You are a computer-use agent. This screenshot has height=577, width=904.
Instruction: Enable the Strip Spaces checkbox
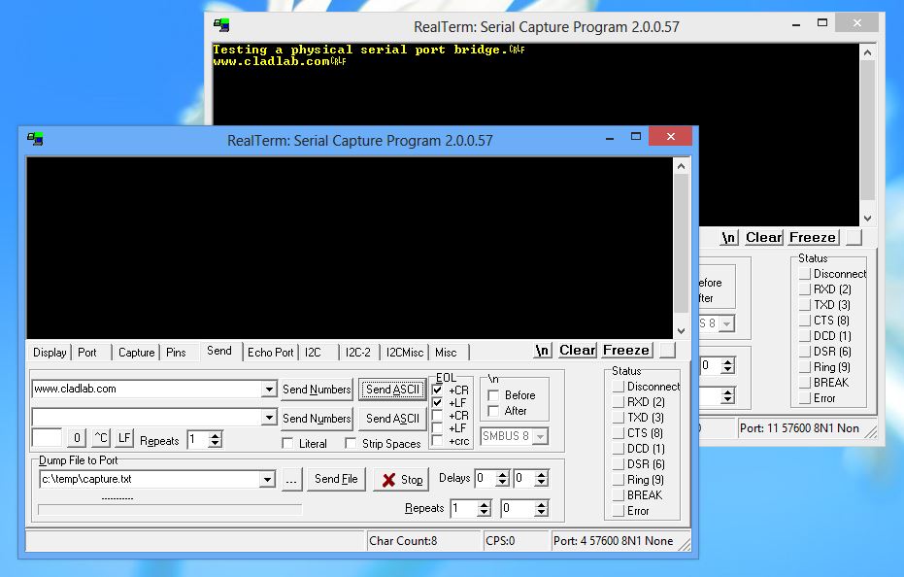(352, 444)
